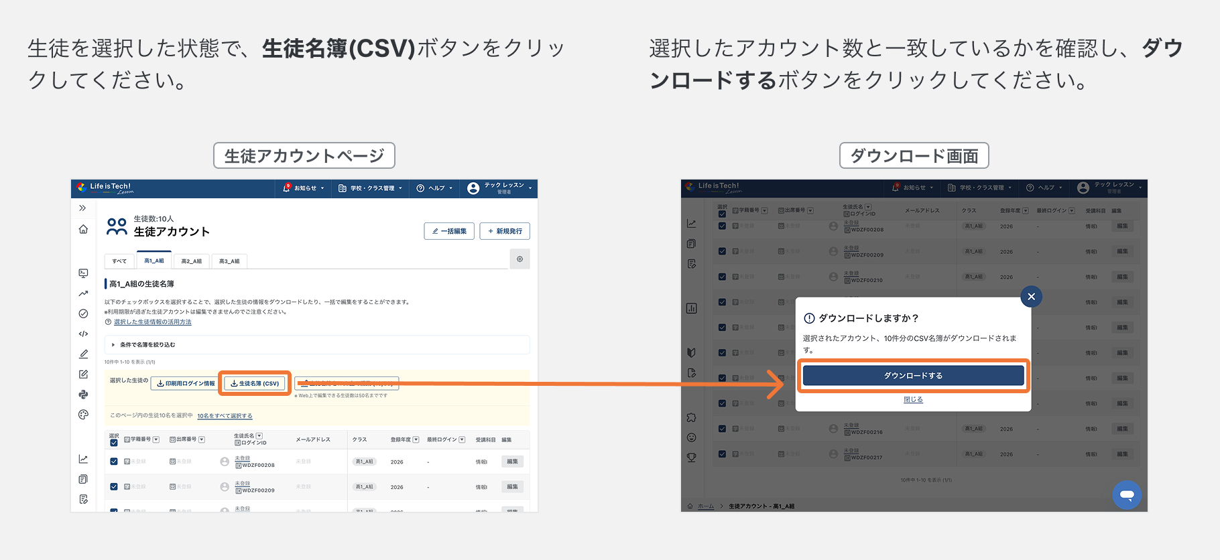Click the shield-shaped icon in download screen sidebar

691,352
